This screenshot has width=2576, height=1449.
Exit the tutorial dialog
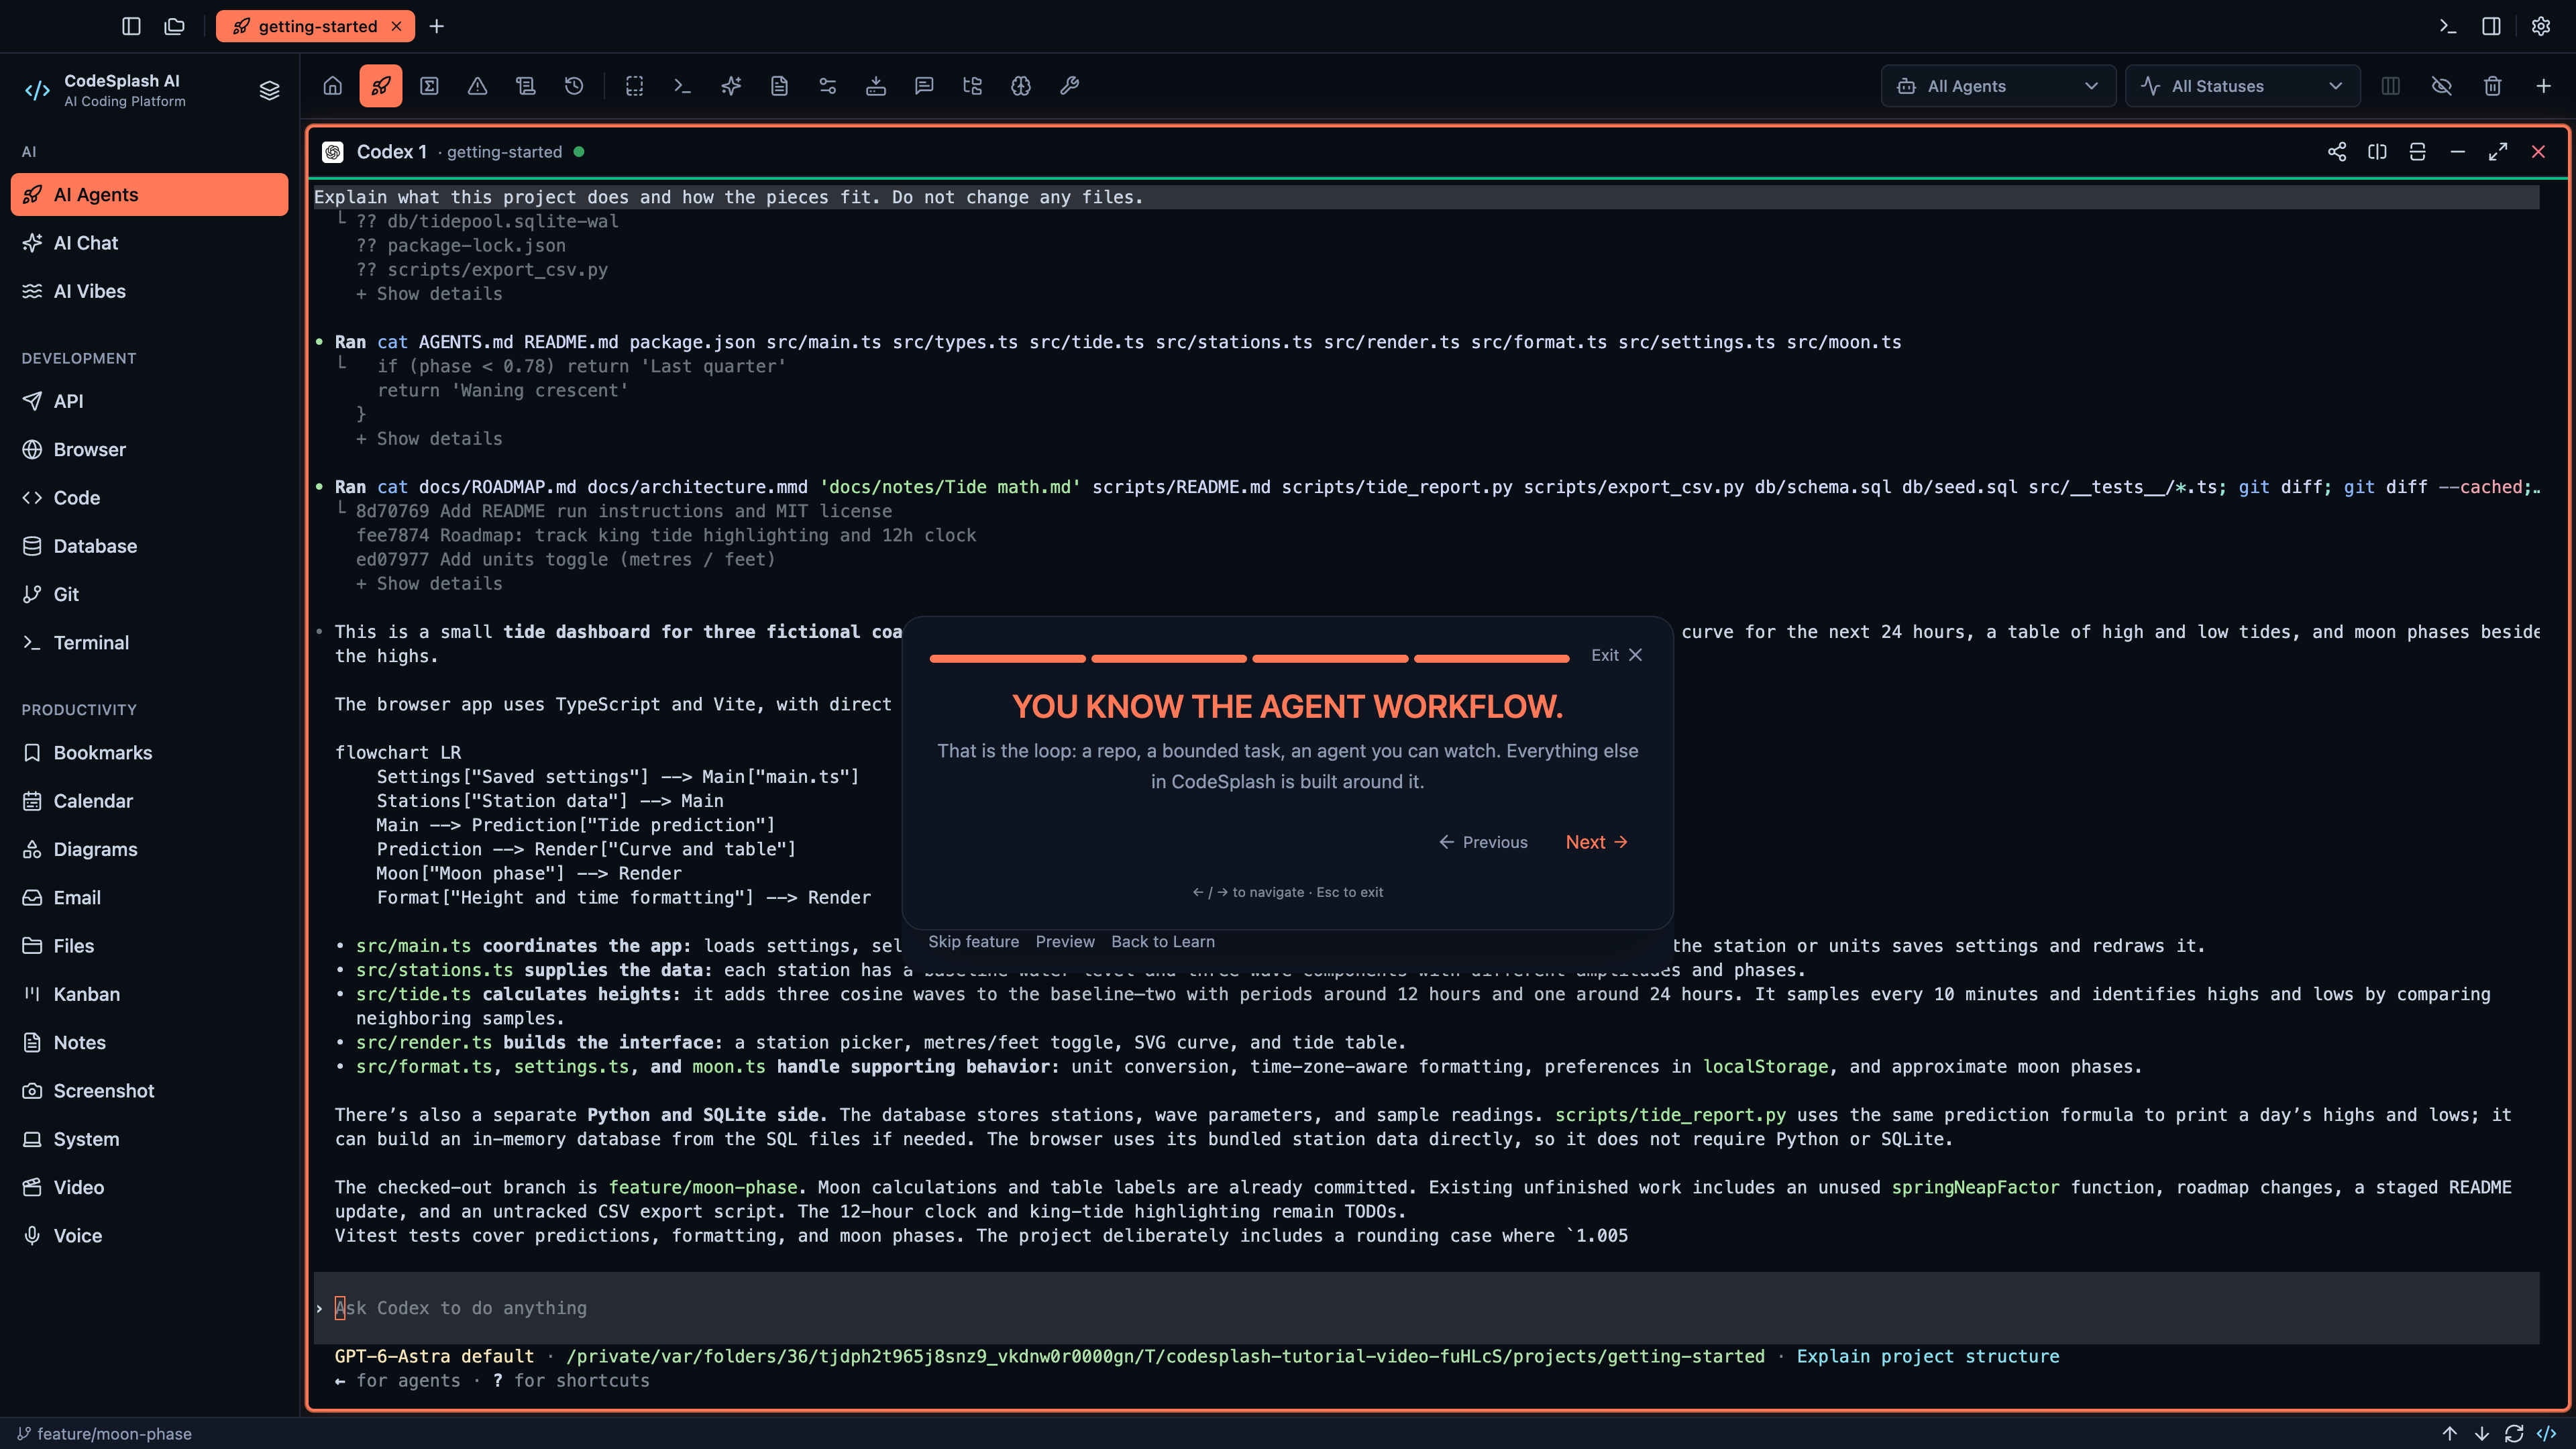(x=1617, y=655)
